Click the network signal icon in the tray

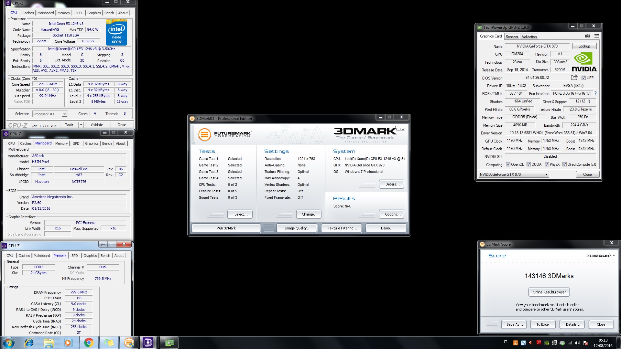tap(570, 343)
